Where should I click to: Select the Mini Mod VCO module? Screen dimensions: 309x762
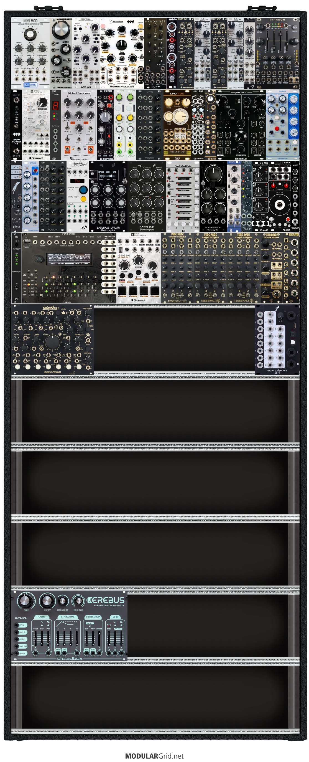pyautogui.click(x=30, y=53)
